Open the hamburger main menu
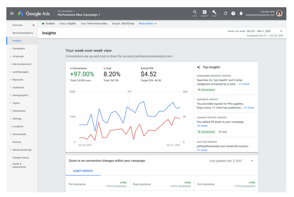Image resolution: width=294 pixels, height=197 pixels. click(x=11, y=14)
